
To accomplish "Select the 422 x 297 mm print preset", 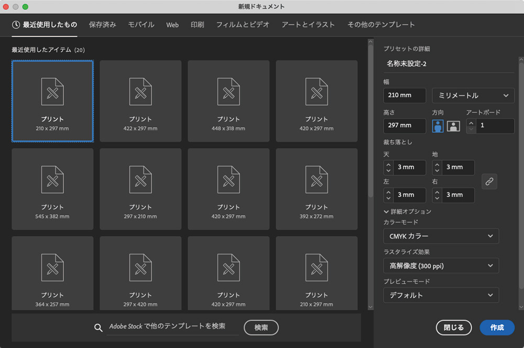I will tap(140, 100).
